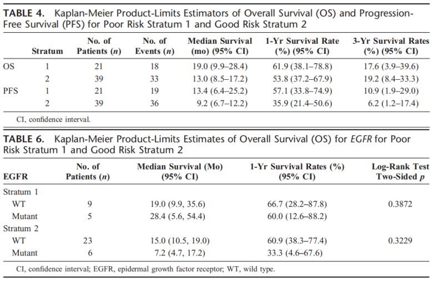Click the PFS median value 13.4 (6.4–25.2)

(x=220, y=90)
